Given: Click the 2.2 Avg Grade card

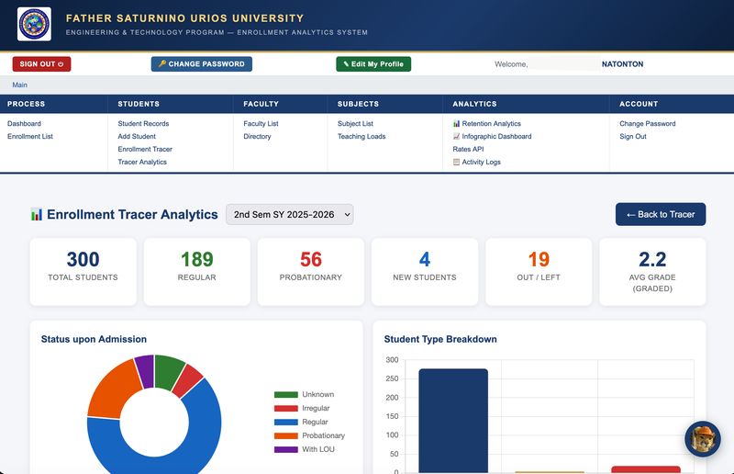Looking at the screenshot, I should click(652, 272).
